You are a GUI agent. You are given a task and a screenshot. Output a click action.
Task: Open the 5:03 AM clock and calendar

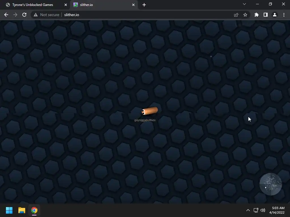tap(277, 210)
